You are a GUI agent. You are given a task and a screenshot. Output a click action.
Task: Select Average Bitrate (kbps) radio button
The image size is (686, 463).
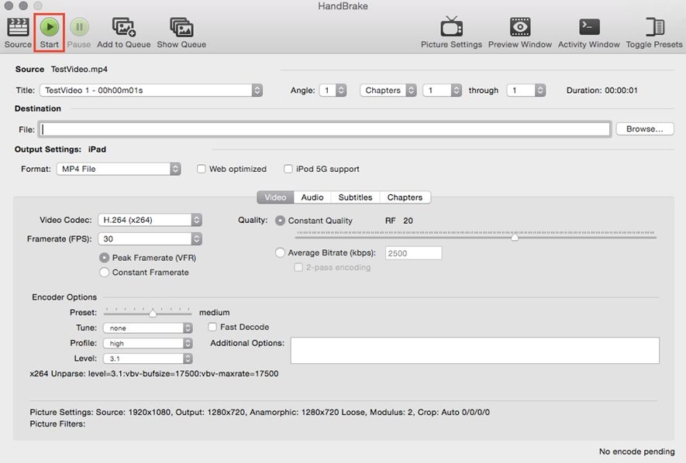[x=280, y=252]
